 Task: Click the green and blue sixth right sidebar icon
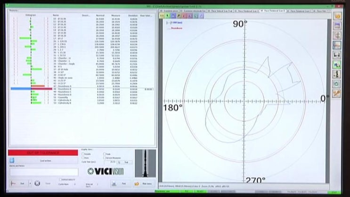337,65
